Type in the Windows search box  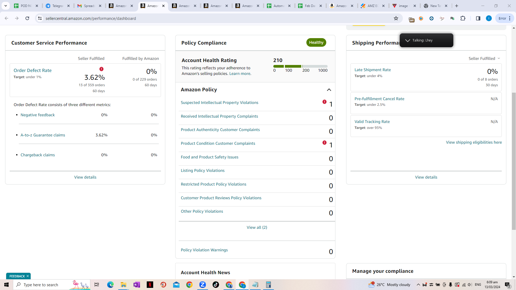click(x=52, y=285)
